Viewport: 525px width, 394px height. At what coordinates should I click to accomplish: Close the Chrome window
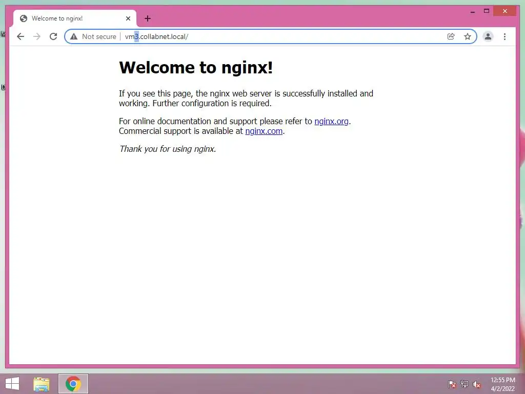tap(505, 11)
